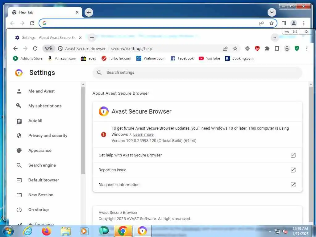
Task: Click the green Avast antivirus shield icon
Action: point(297,48)
